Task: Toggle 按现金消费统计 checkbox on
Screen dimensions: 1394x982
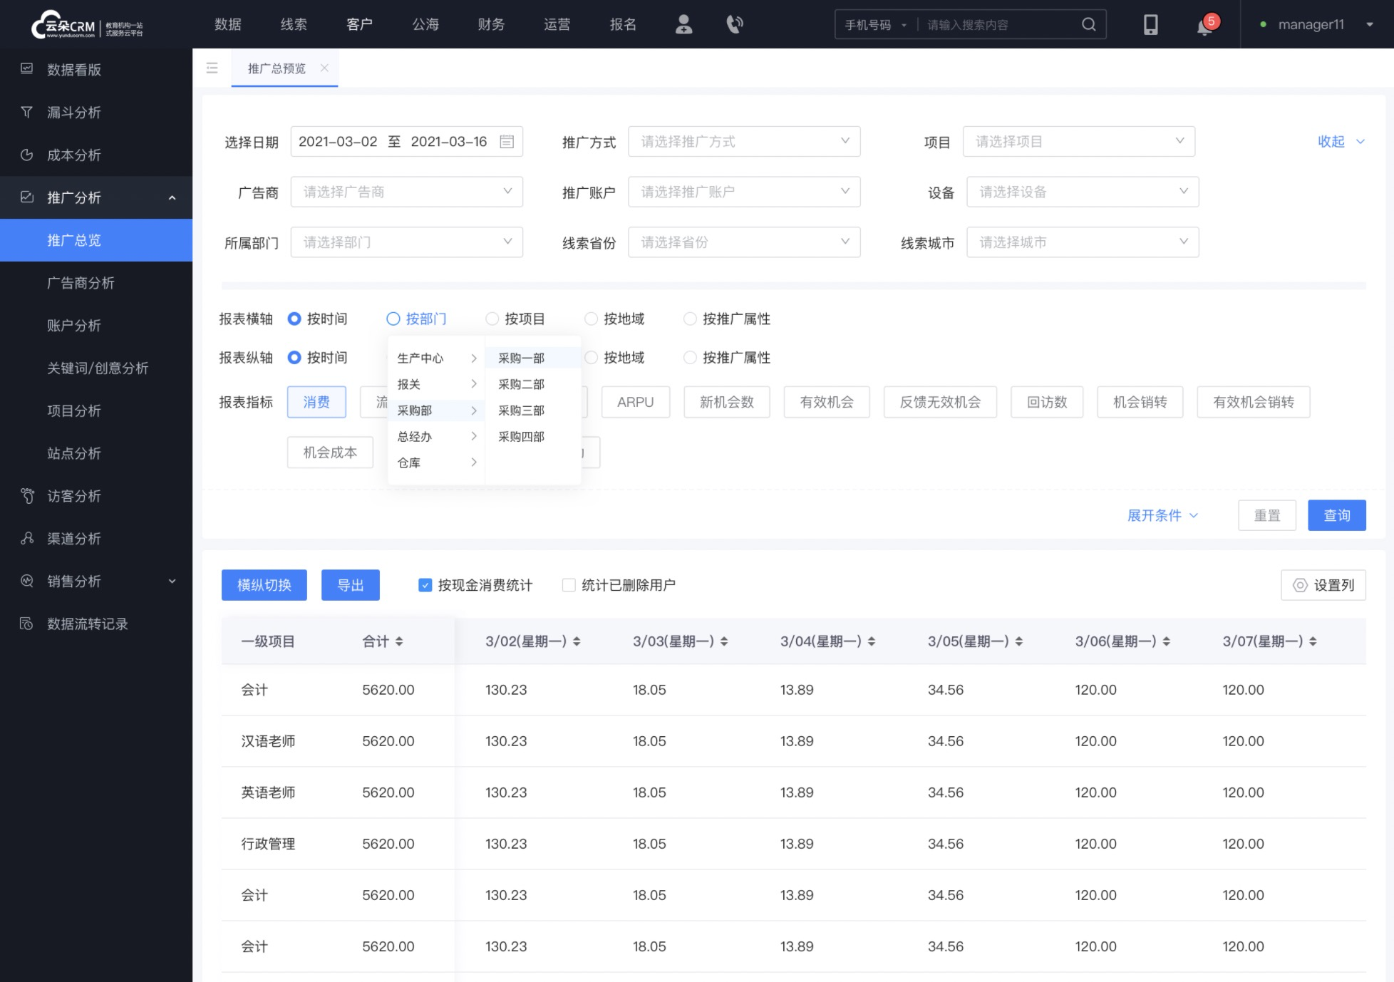Action: pyautogui.click(x=425, y=584)
